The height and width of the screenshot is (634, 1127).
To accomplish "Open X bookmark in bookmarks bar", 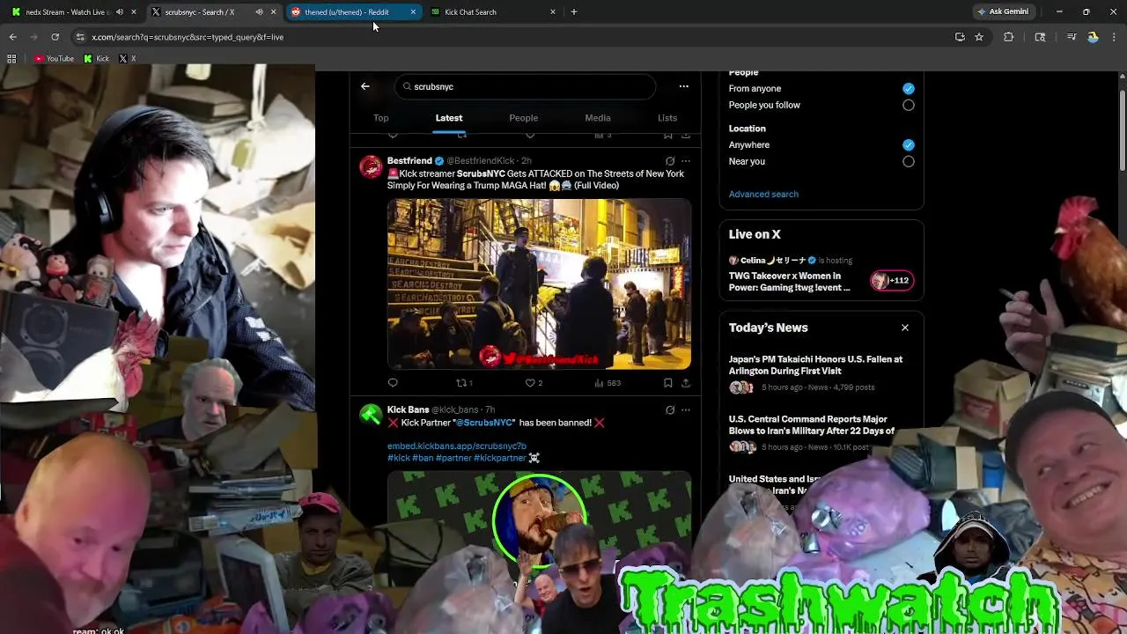I will [128, 59].
